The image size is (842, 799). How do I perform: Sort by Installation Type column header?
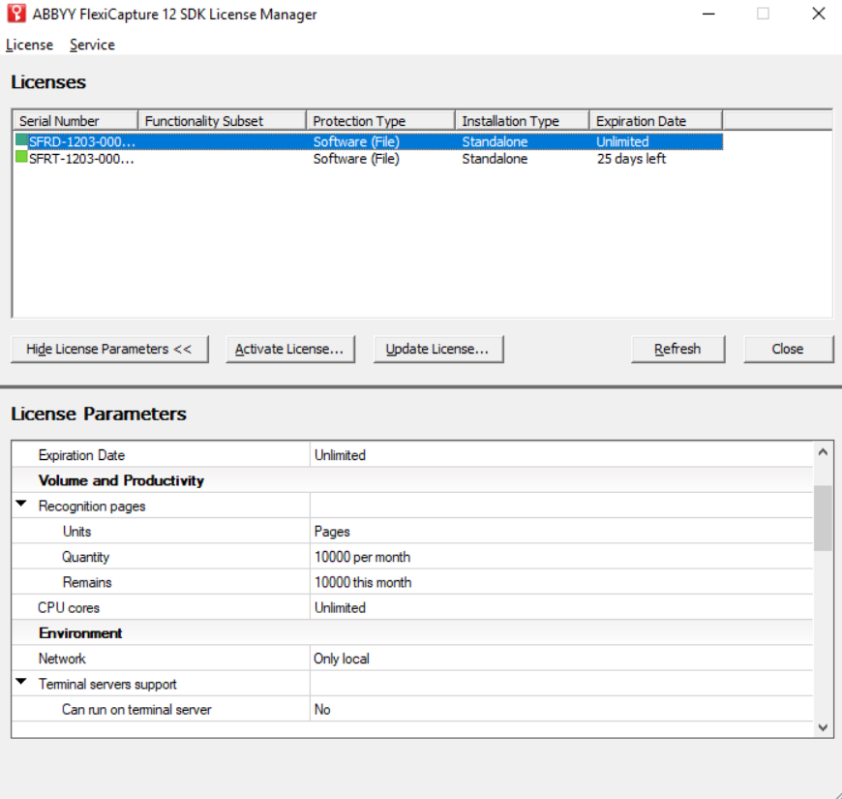pyautogui.click(x=522, y=121)
